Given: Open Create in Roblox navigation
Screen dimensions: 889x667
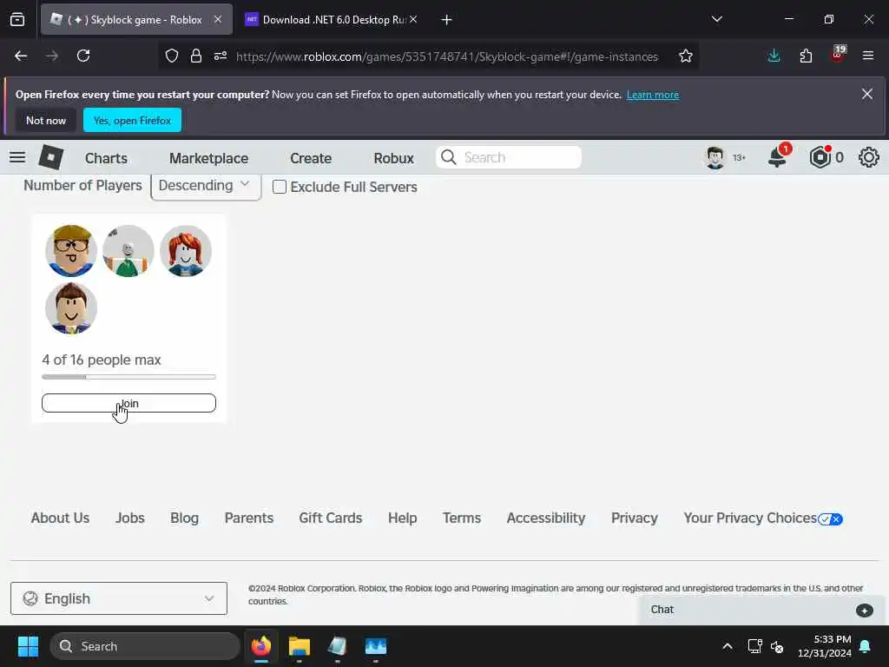Looking at the screenshot, I should (x=311, y=158).
